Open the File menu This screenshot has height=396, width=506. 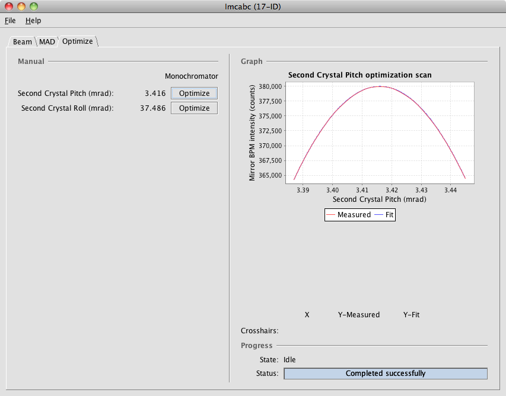pos(10,21)
